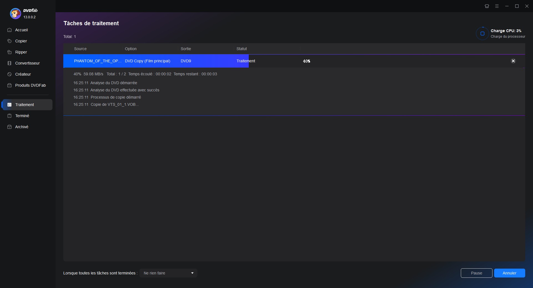Click the Créateur sidebar icon
533x288 pixels.
9,74
